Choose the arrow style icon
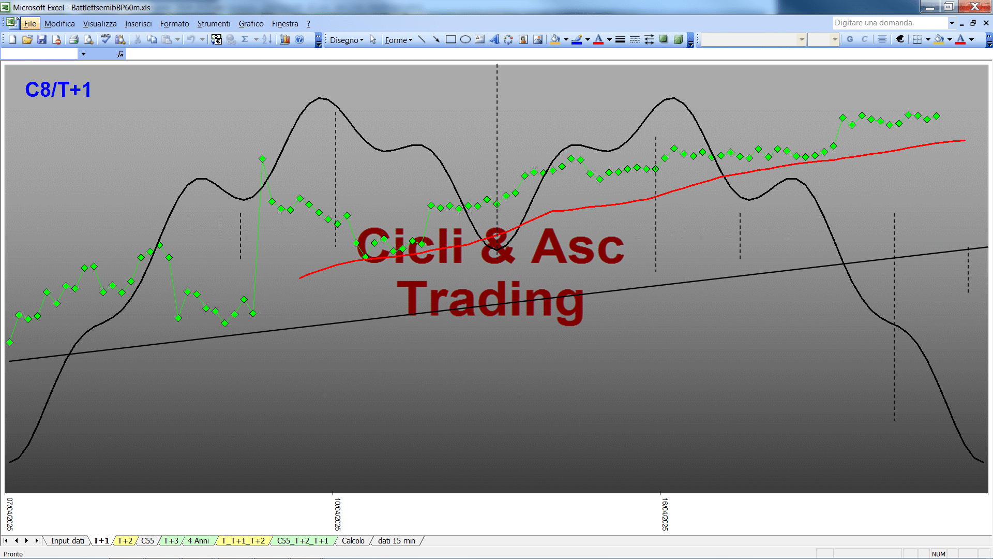Viewport: 993px width, 559px height. 649,39
